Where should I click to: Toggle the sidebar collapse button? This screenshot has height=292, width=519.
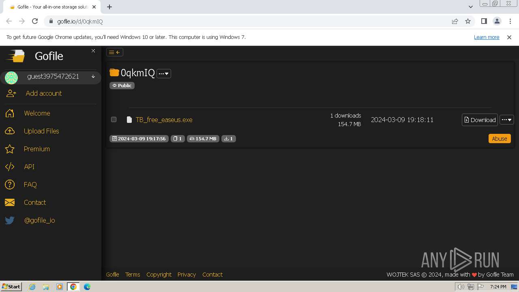(x=115, y=52)
